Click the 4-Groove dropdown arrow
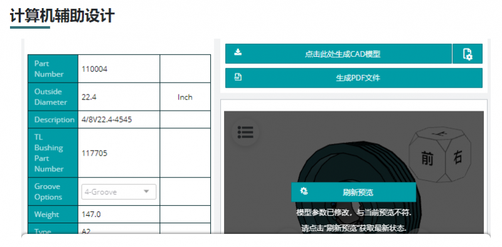Viewport: 502px width, 247px height. tap(146, 191)
